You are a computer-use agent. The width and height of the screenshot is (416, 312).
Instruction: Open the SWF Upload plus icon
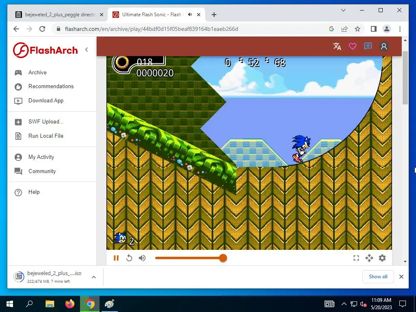[x=18, y=122]
